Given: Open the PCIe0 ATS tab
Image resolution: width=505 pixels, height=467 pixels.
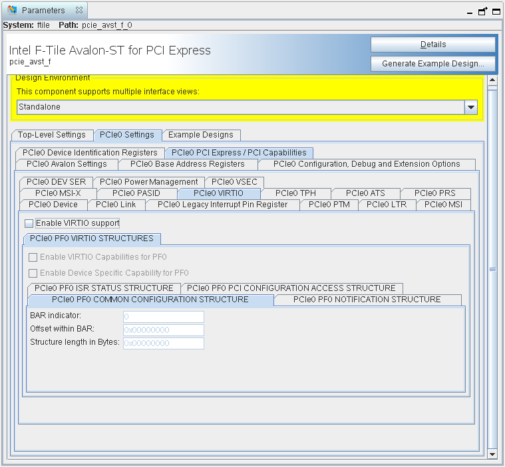Looking at the screenshot, I should coord(365,193).
